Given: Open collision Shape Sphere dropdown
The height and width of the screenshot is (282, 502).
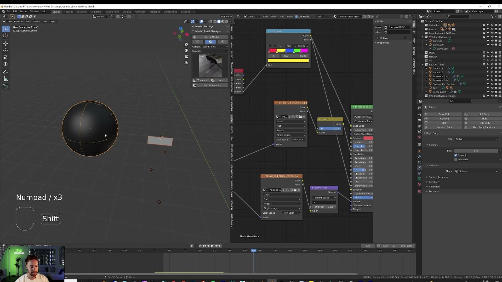Looking at the screenshot, I should click(476, 171).
